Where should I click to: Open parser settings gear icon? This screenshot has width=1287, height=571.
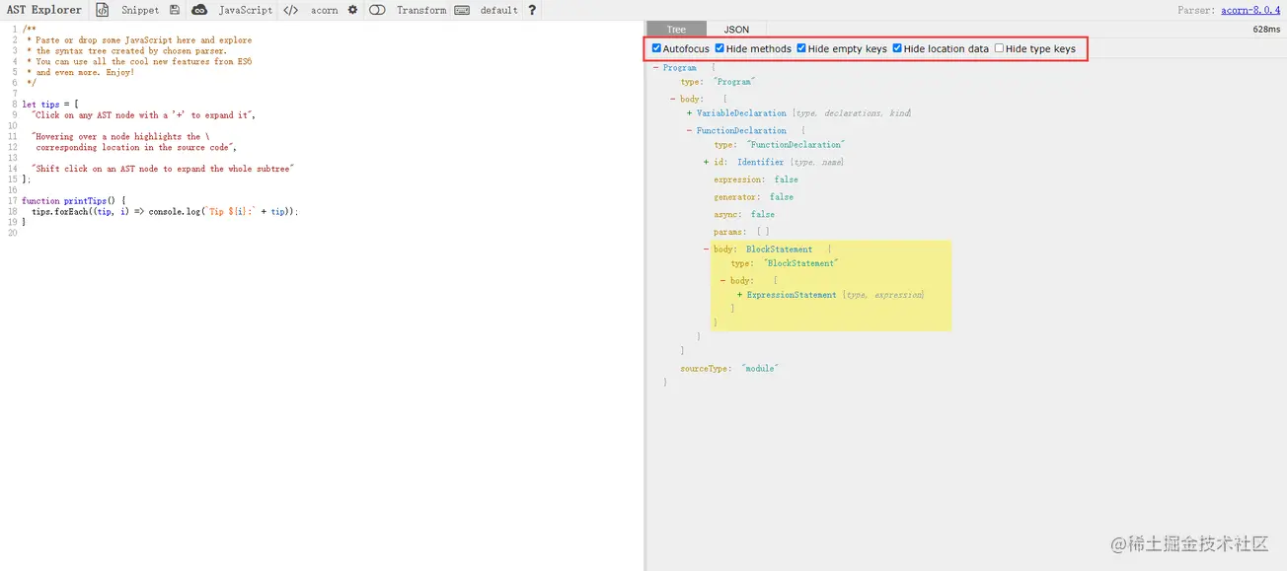(352, 10)
